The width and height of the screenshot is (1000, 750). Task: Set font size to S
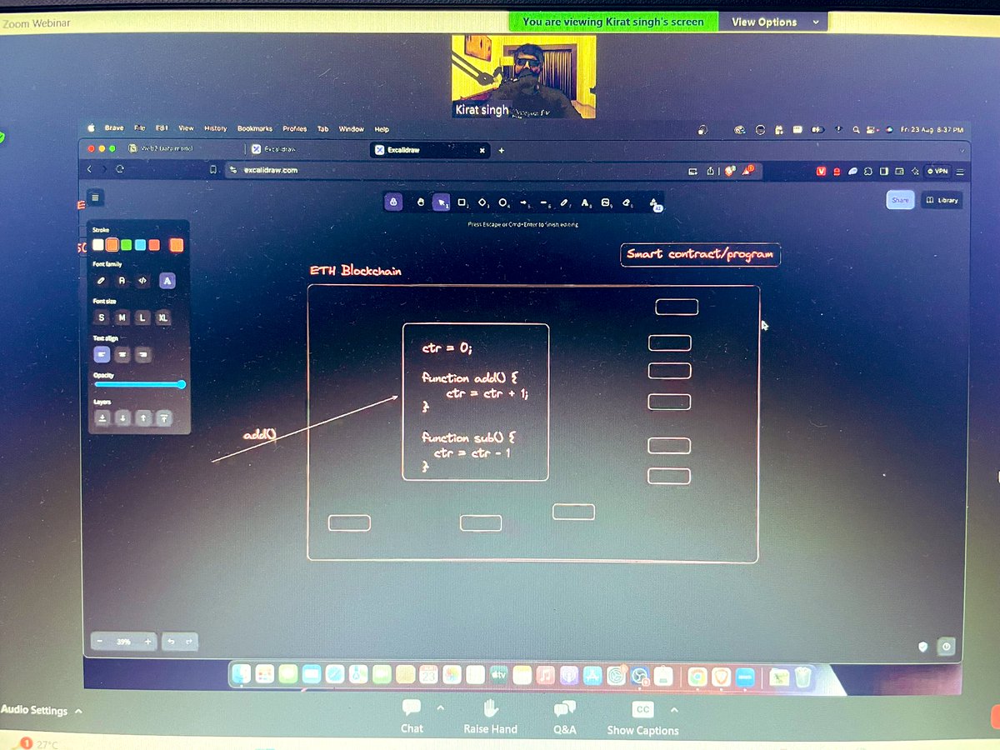[x=102, y=317]
